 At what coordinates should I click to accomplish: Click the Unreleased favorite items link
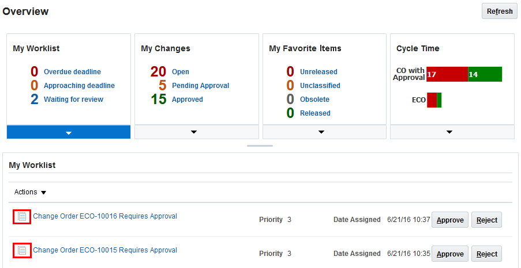pyautogui.click(x=318, y=72)
